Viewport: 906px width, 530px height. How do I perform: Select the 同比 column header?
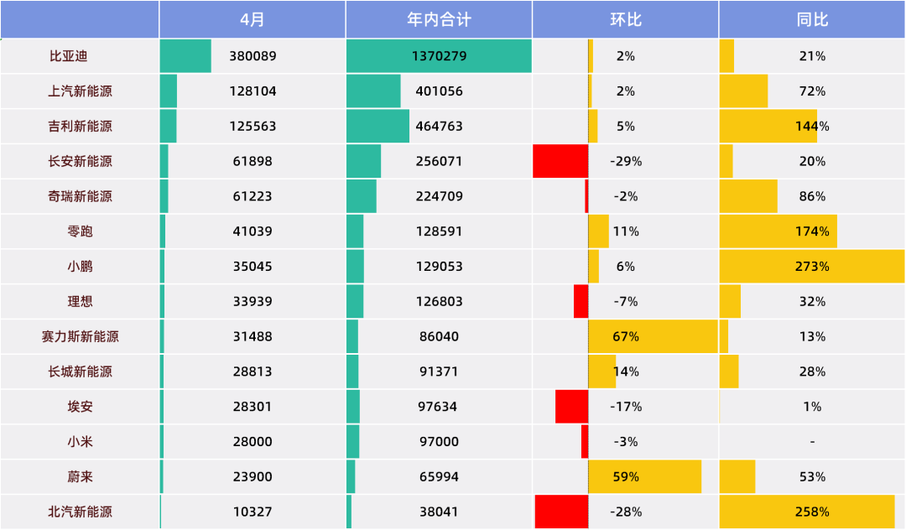pos(811,19)
